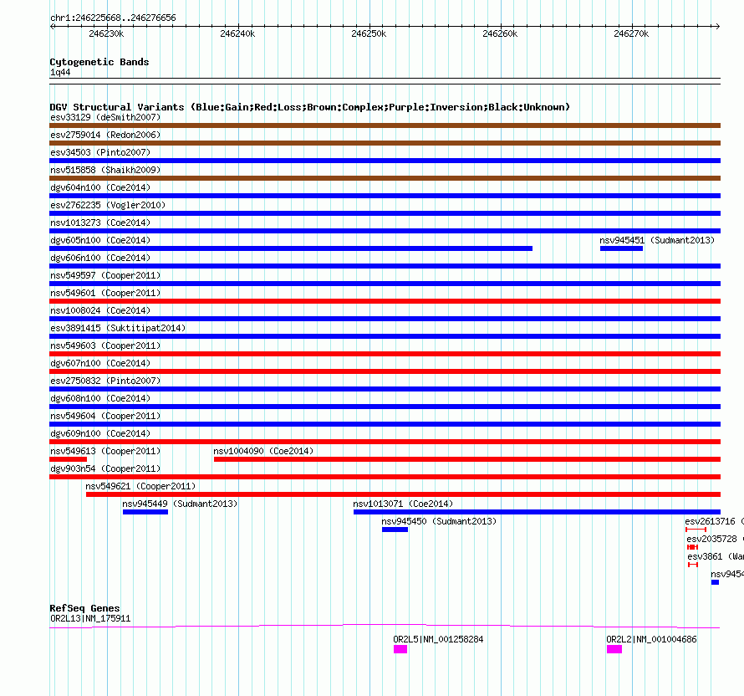Select the nsv549601 (Cooper2011) label
The image size is (744, 696).
[105, 293]
